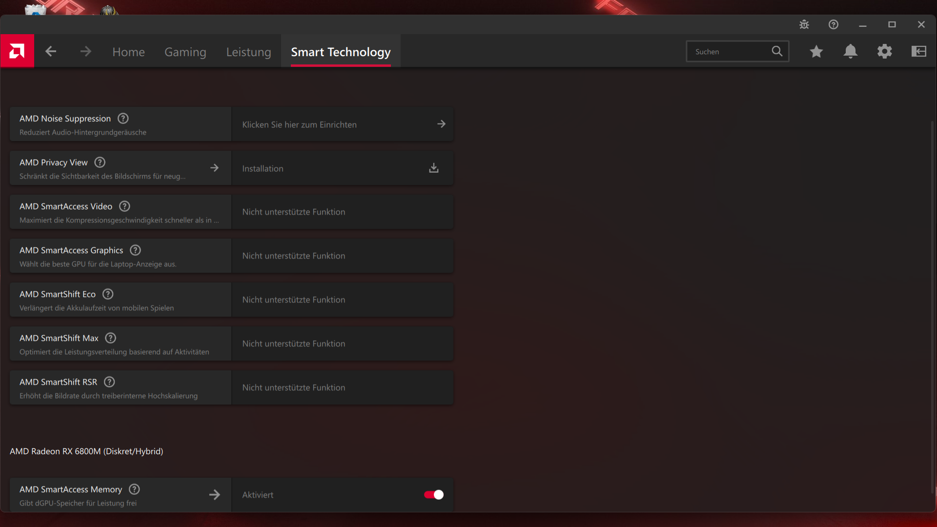Screen dimensions: 937x527
Task: Toggle AMD SmartAccess Memory switch off
Action: pyautogui.click(x=434, y=495)
